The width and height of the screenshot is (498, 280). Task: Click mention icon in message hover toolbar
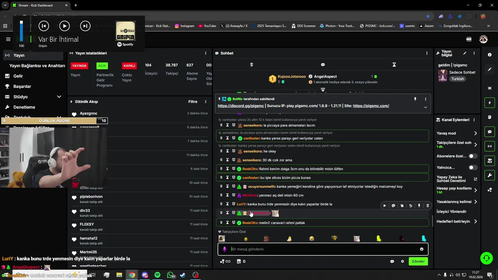tap(393, 206)
